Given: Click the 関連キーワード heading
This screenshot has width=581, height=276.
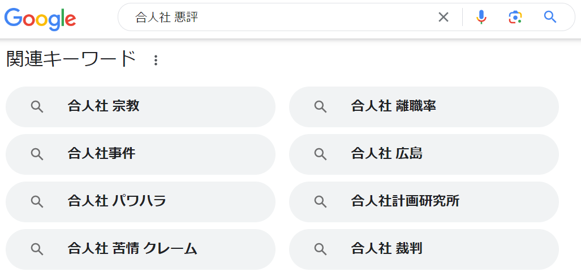Looking at the screenshot, I should pos(71,59).
